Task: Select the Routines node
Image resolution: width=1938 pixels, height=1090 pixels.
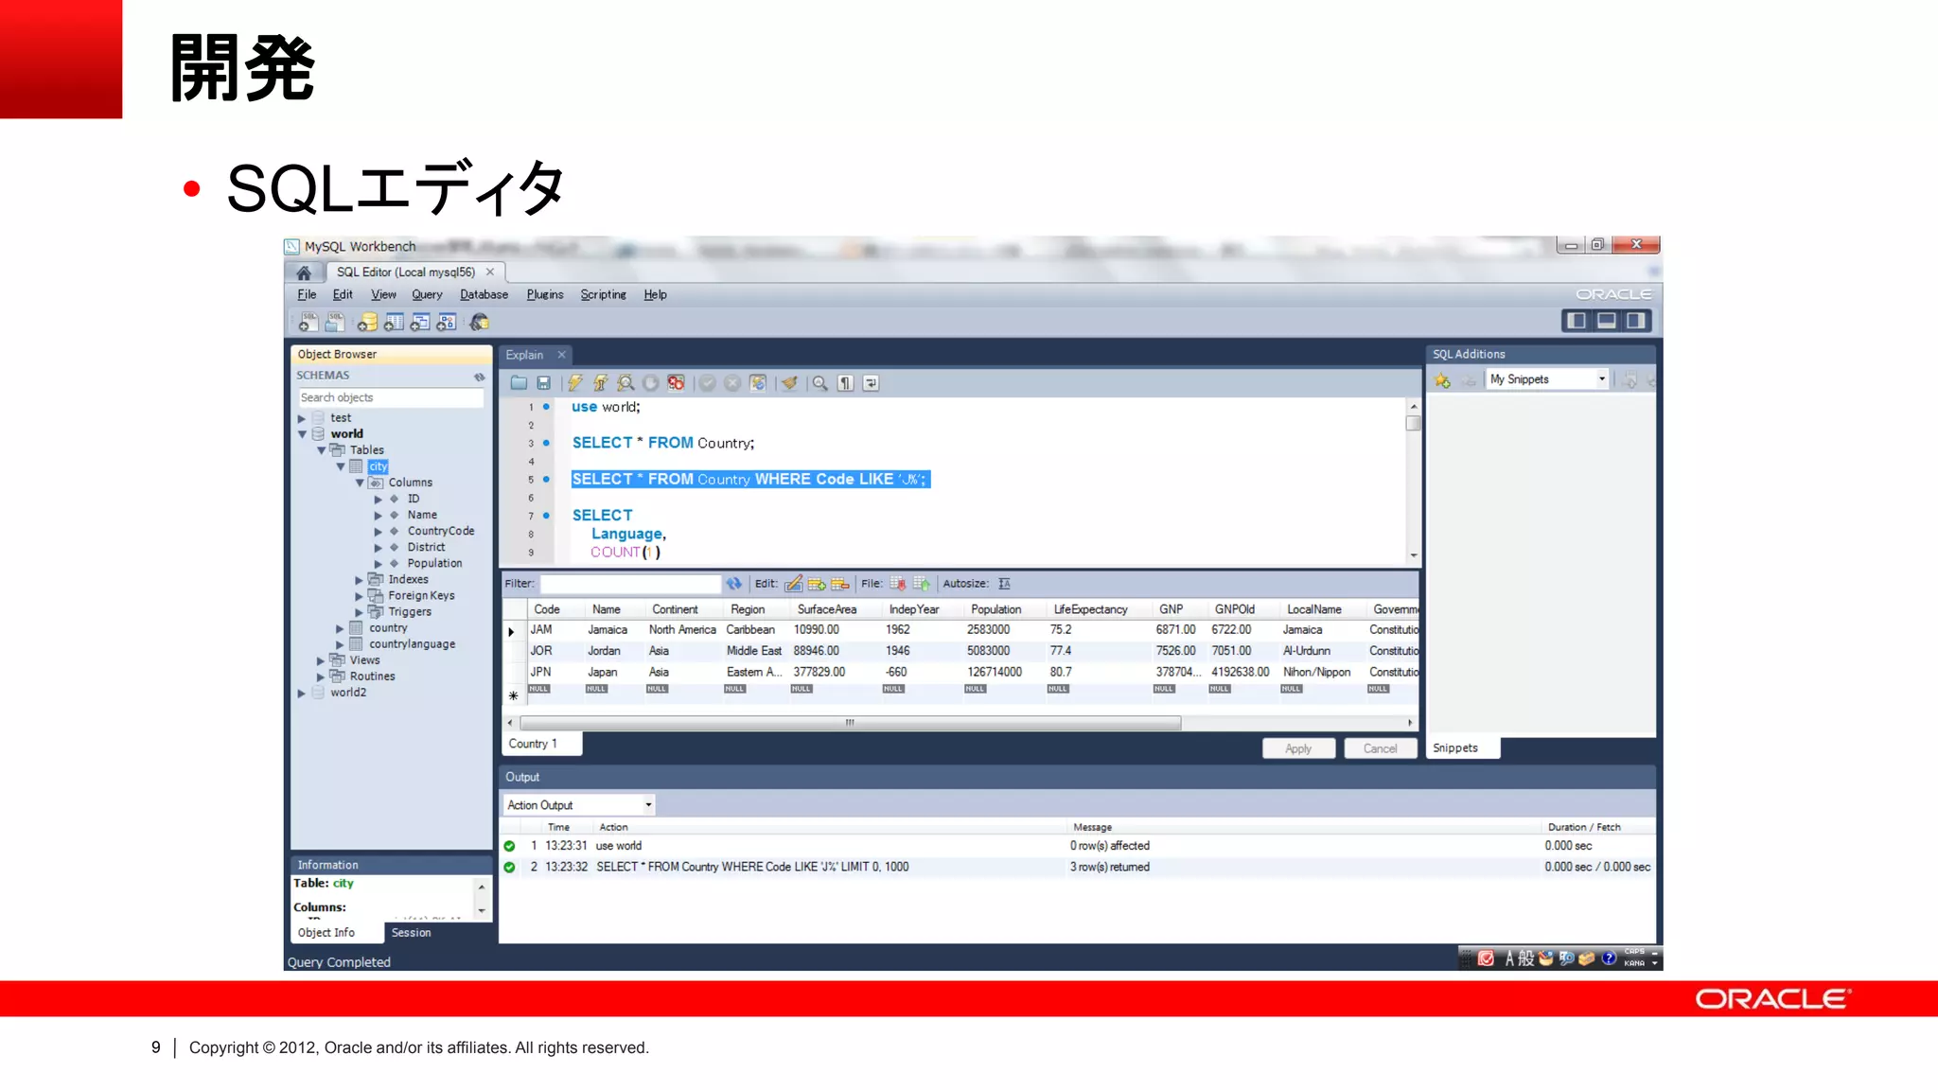Action: coord(373,677)
